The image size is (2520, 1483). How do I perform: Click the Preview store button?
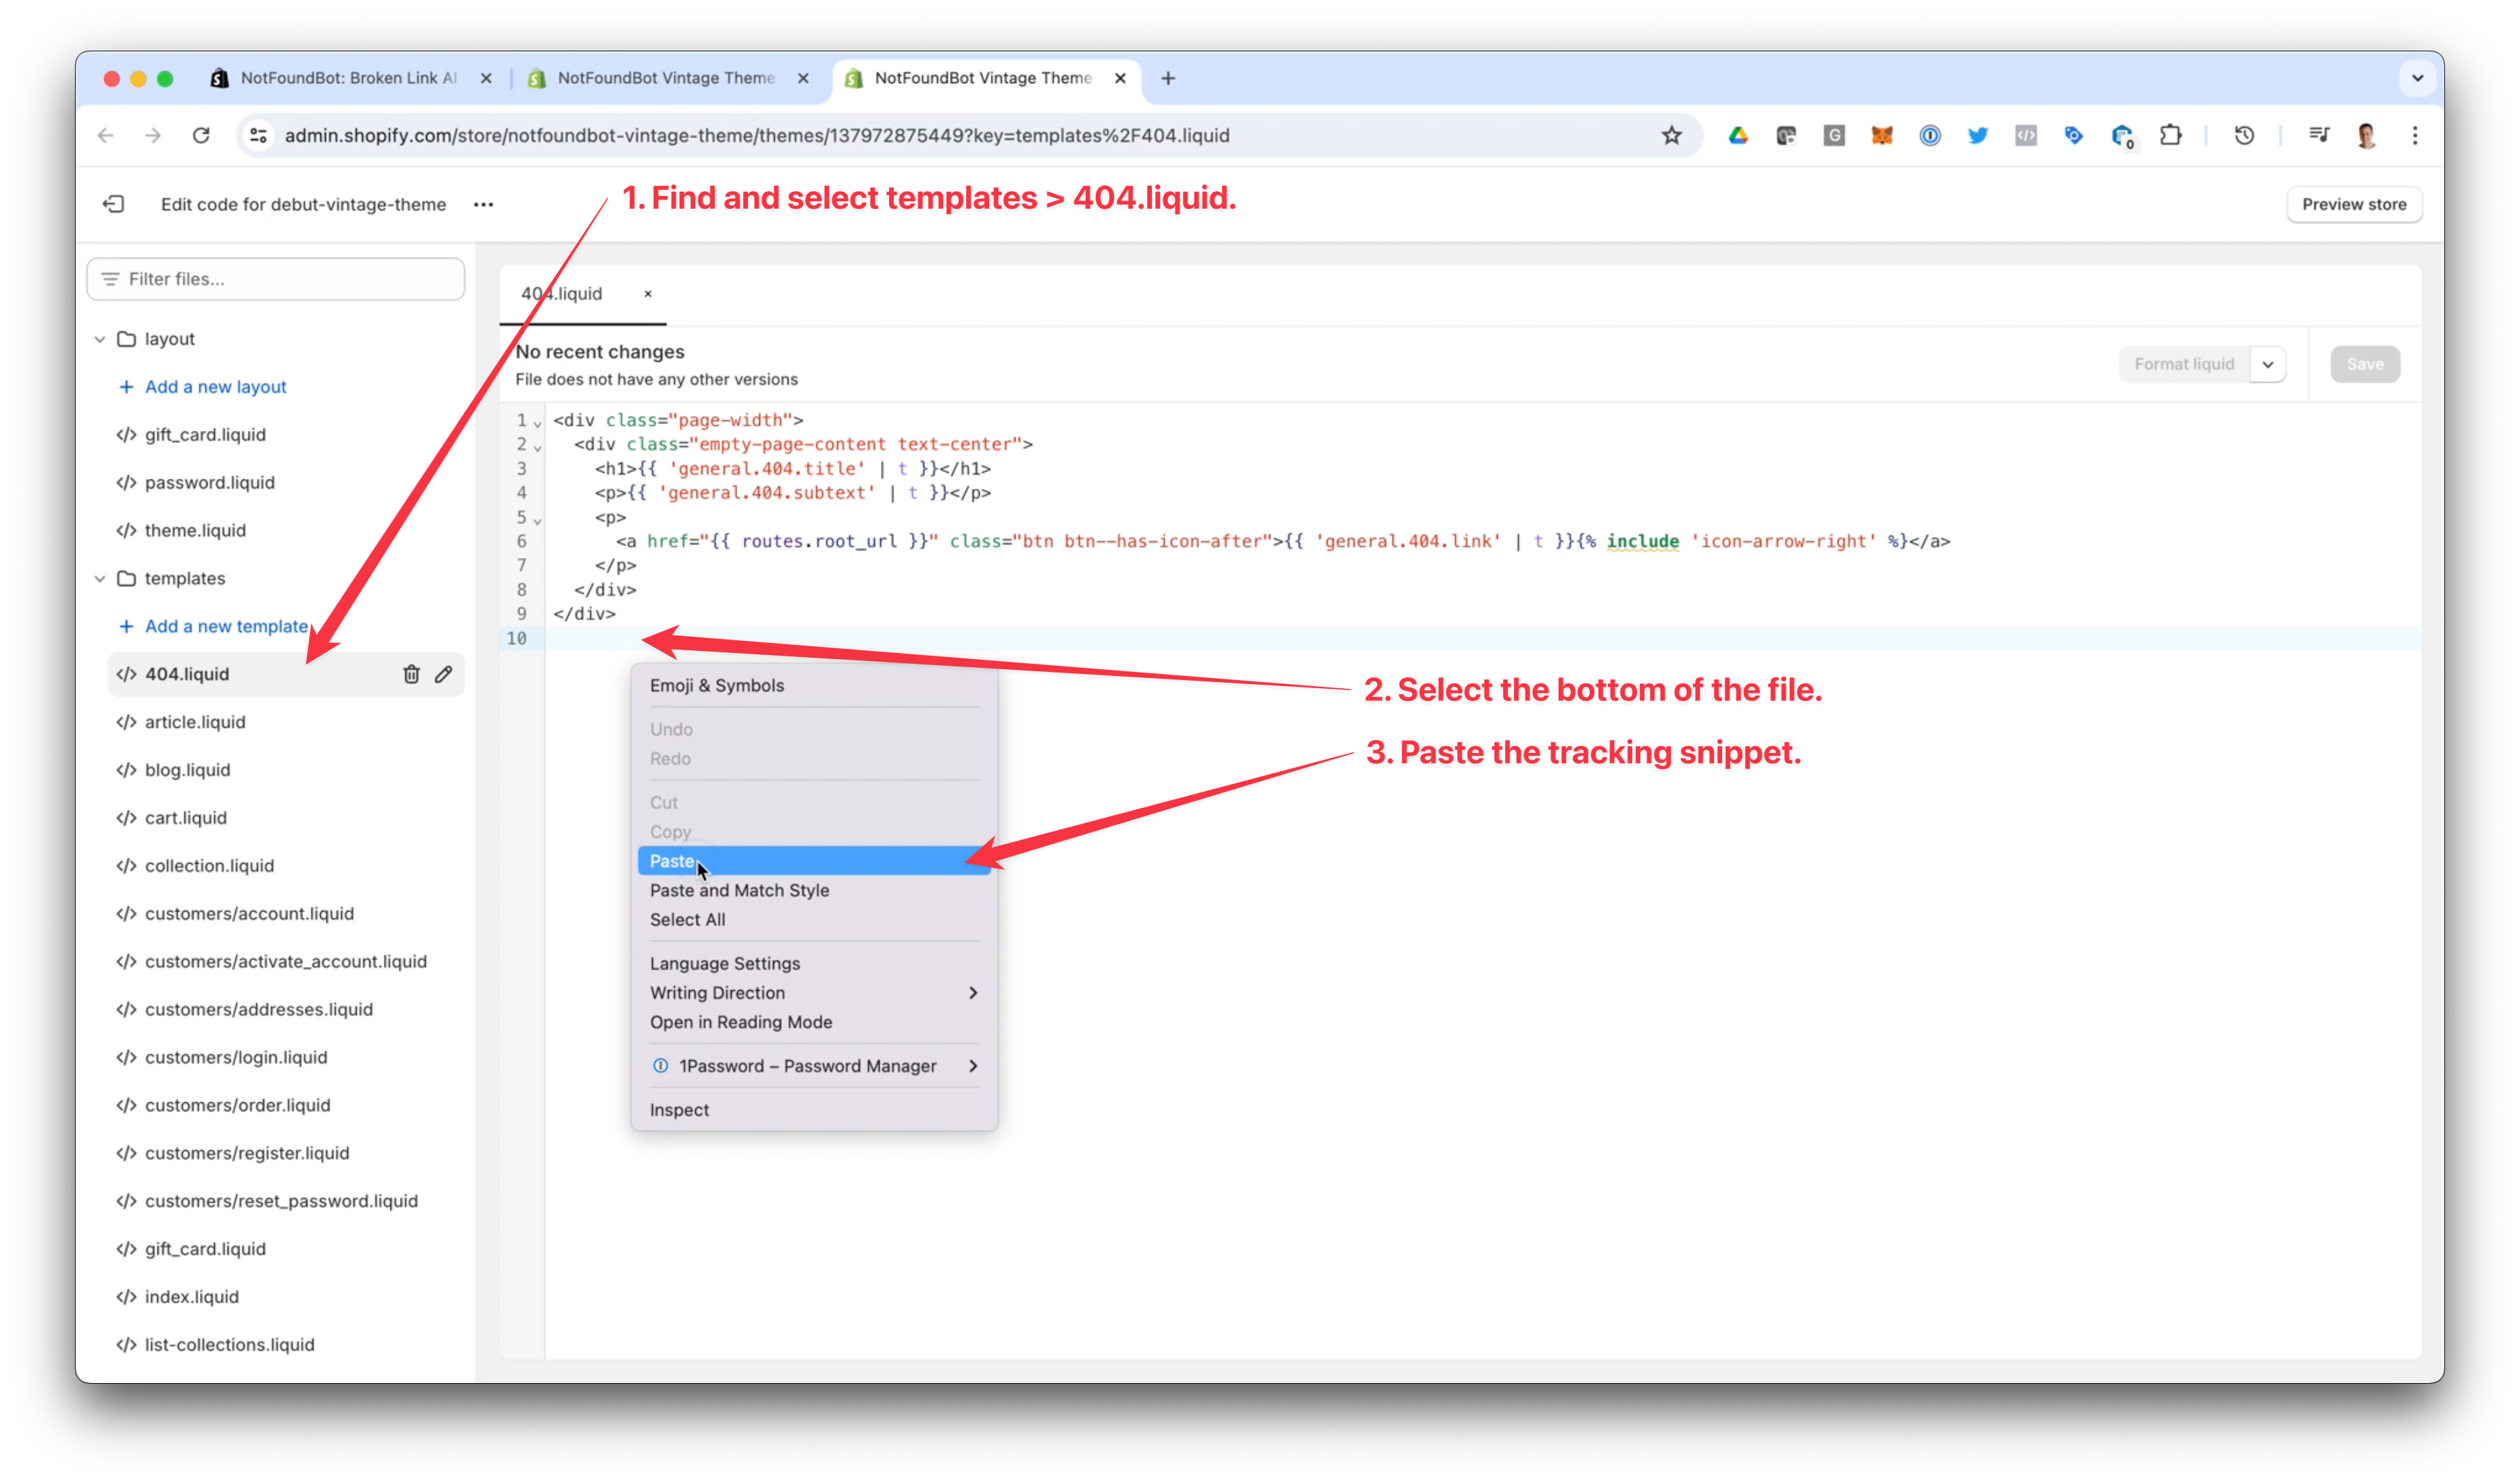[2354, 204]
